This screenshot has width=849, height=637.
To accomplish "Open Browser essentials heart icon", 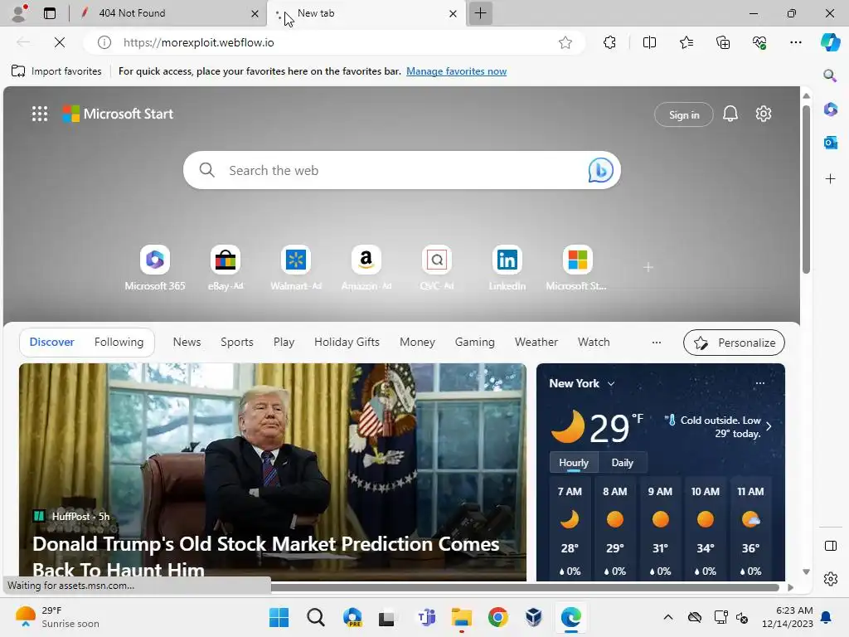I will 759,42.
